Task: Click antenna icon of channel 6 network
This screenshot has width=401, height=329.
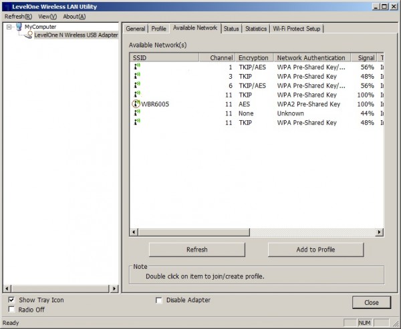Action: [137, 85]
